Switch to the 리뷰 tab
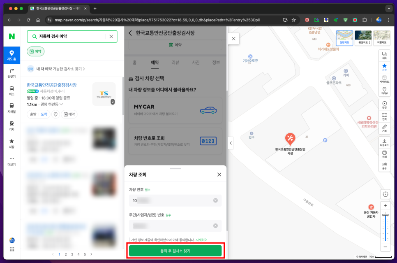 (175, 63)
